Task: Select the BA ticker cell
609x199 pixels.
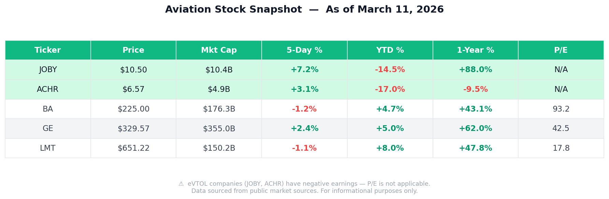Action: (48, 109)
